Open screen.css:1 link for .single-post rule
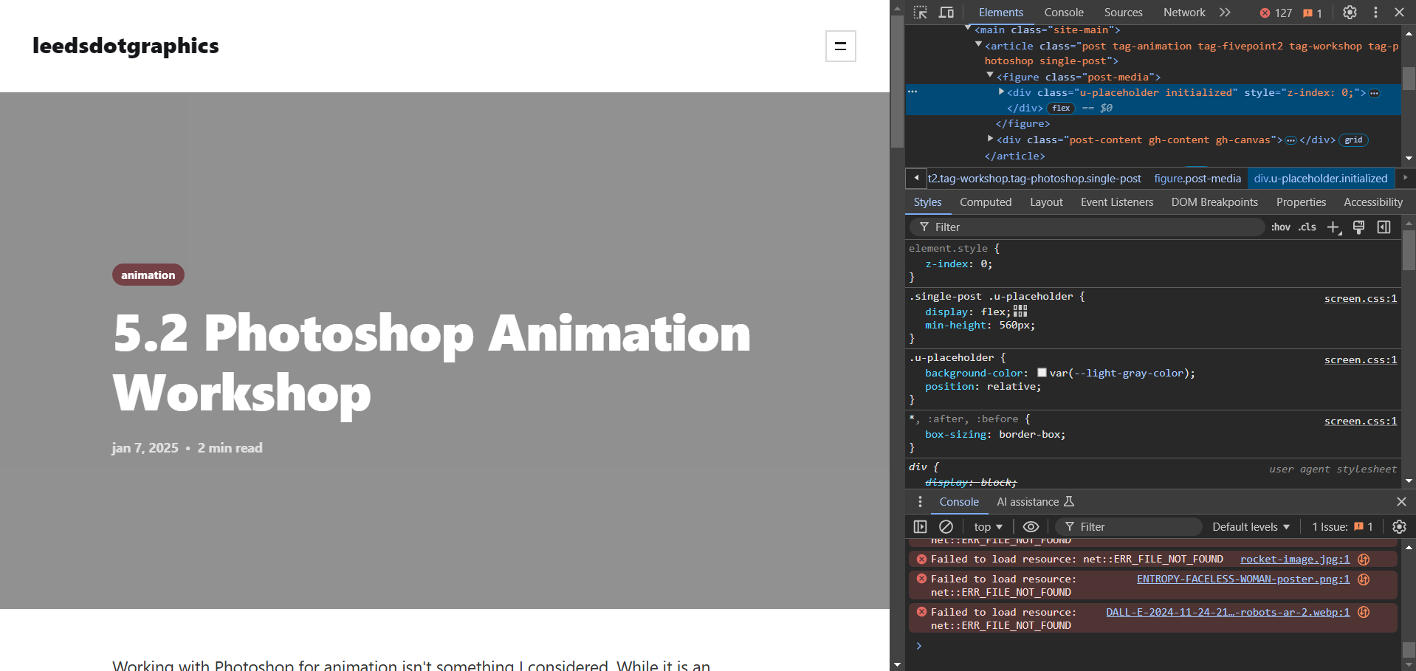This screenshot has width=1416, height=671. tap(1360, 298)
